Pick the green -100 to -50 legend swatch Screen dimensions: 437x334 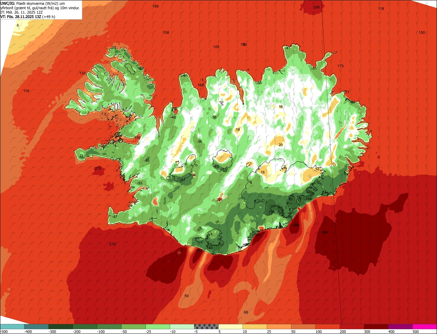coord(109,326)
